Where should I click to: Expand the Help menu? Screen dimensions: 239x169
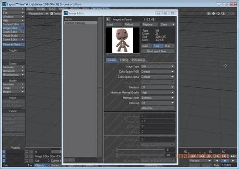click(x=13, y=21)
